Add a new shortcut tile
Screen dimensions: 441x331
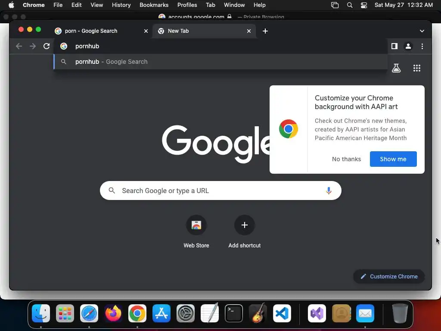point(245,231)
